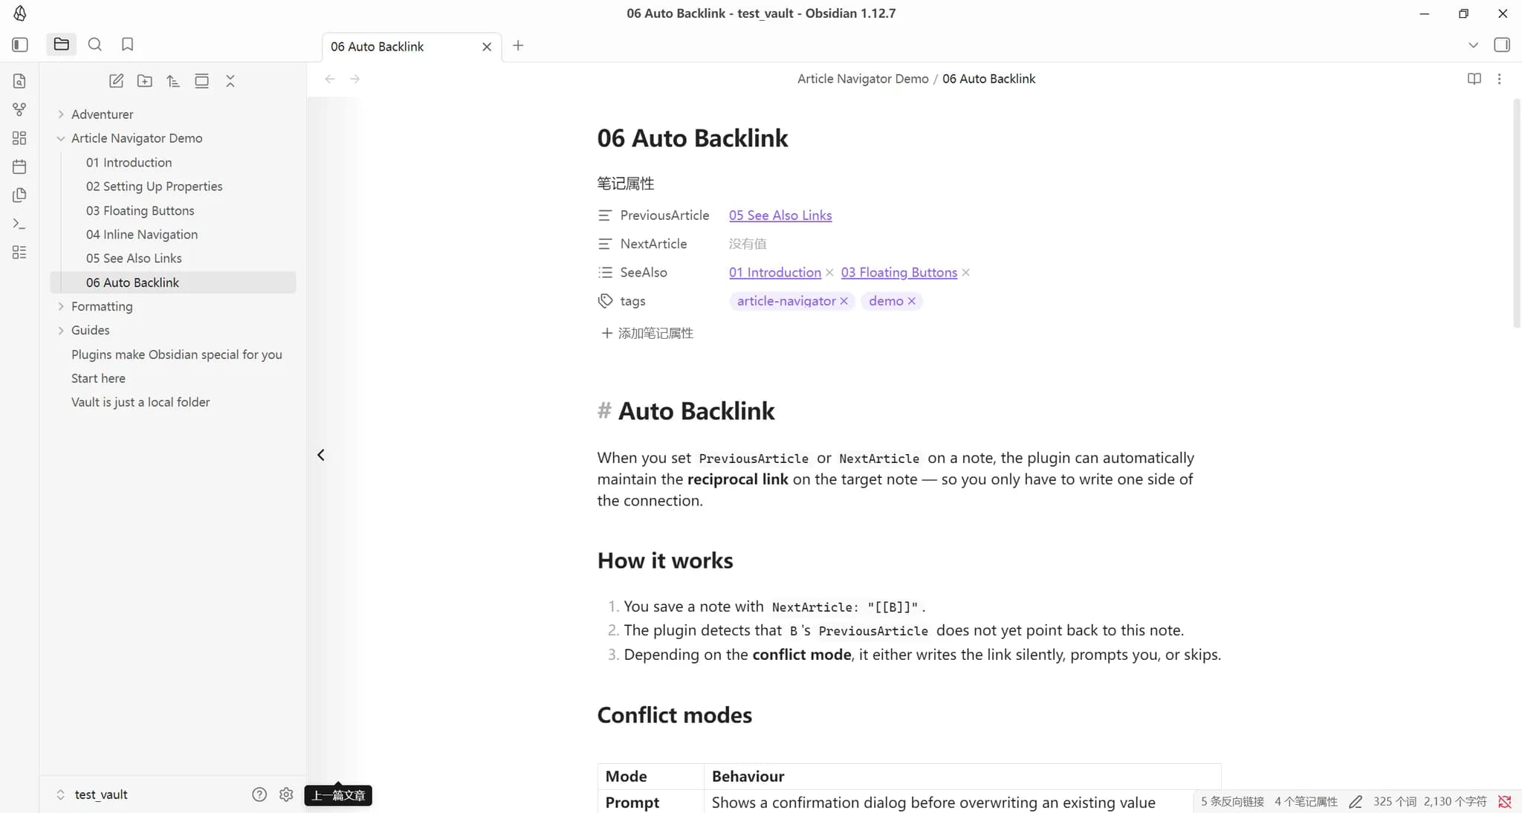Click auto-reveal current file icon
This screenshot has height=813, width=1522.
point(201,81)
